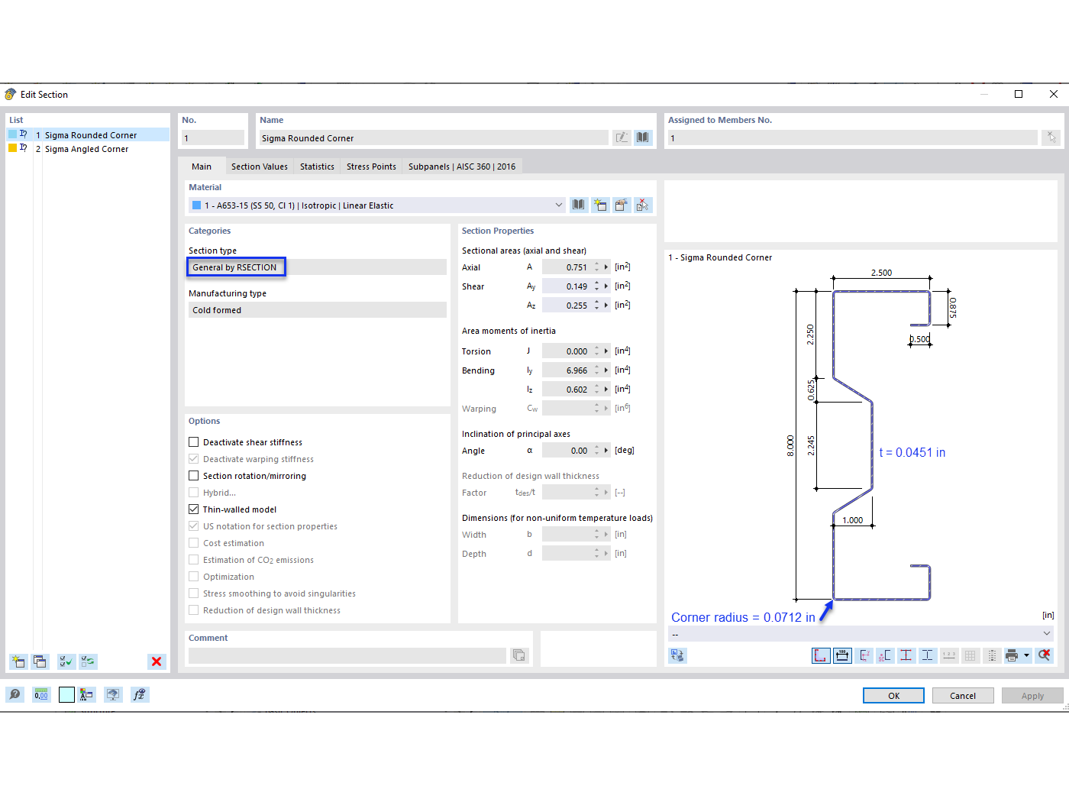The width and height of the screenshot is (1069, 802).
Task: Click the Apply button
Action: [1032, 695]
